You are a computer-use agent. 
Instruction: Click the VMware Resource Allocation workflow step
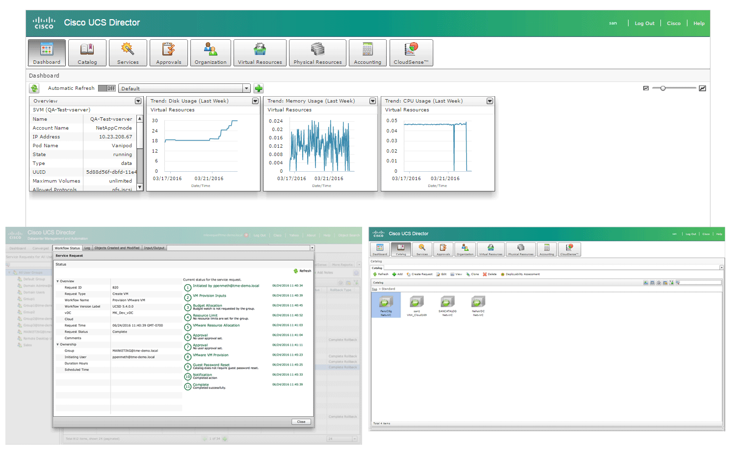pyautogui.click(x=216, y=325)
